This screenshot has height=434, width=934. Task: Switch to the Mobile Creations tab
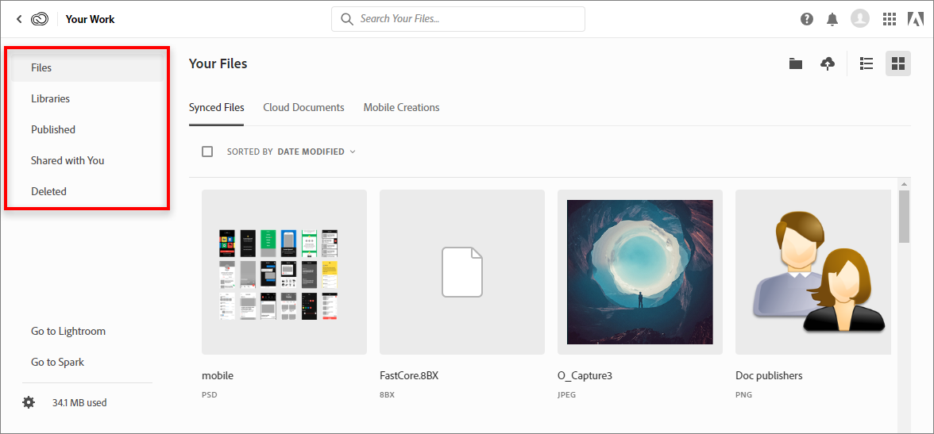pos(401,107)
